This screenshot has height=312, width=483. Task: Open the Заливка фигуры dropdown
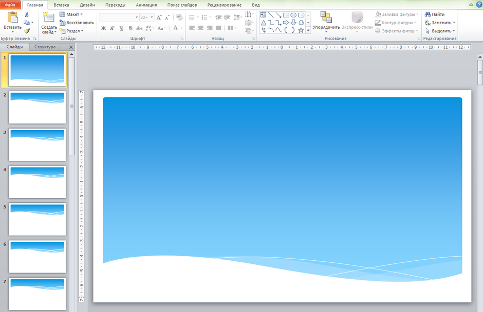pos(397,14)
